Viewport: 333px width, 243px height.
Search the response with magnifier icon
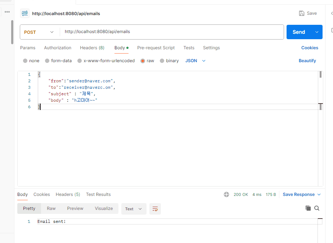click(x=317, y=208)
